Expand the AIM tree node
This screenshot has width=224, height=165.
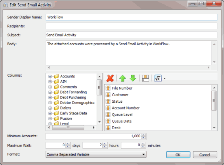[50, 82]
